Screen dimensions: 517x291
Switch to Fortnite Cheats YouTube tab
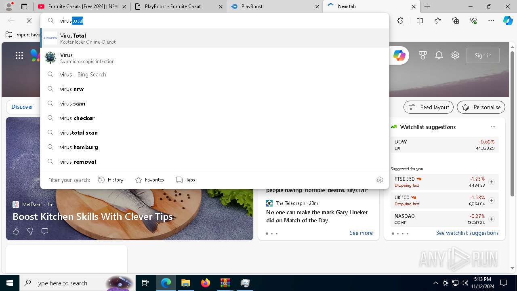point(82,6)
